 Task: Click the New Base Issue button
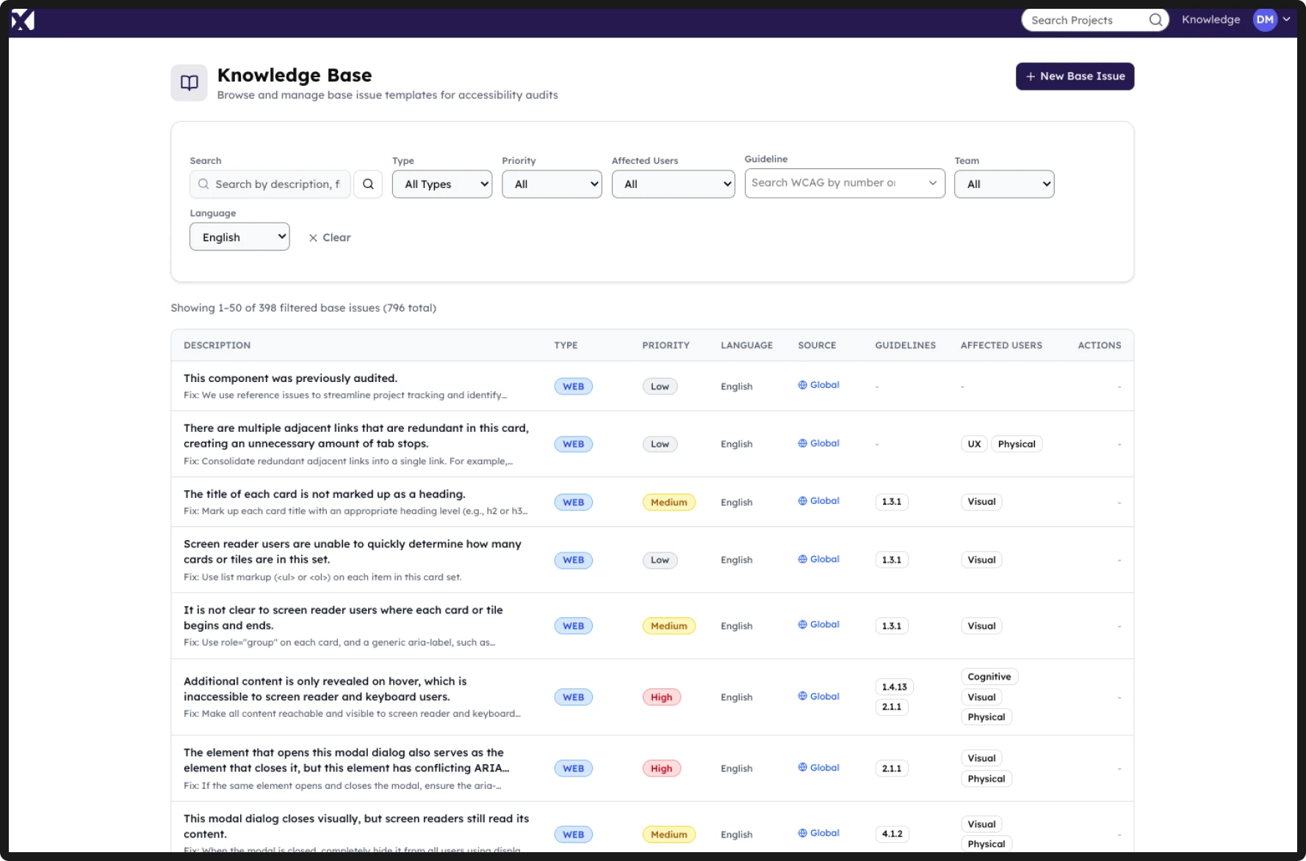(x=1075, y=76)
